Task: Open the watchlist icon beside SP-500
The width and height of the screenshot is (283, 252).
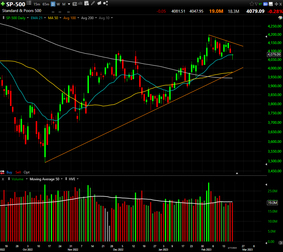Action: coord(29,3)
